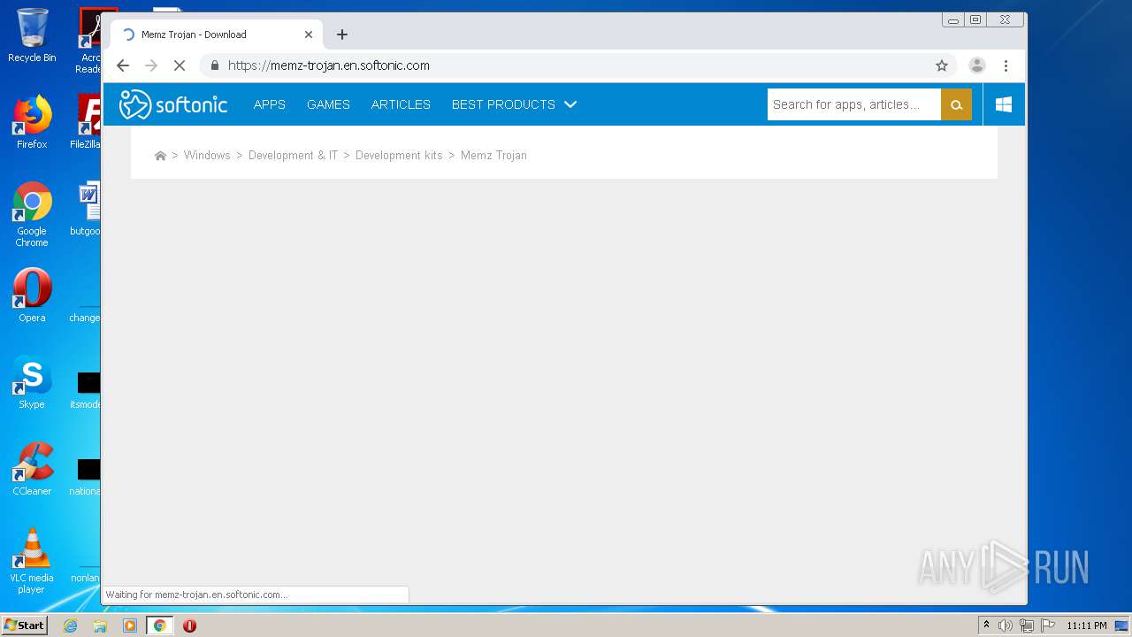Click Memz Trojan breadcrumb text
The height and width of the screenshot is (637, 1132).
(493, 156)
